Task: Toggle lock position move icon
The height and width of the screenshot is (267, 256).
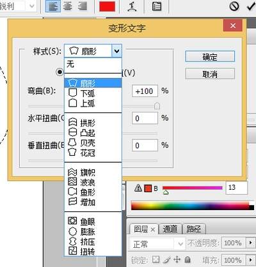Action: click(177, 259)
